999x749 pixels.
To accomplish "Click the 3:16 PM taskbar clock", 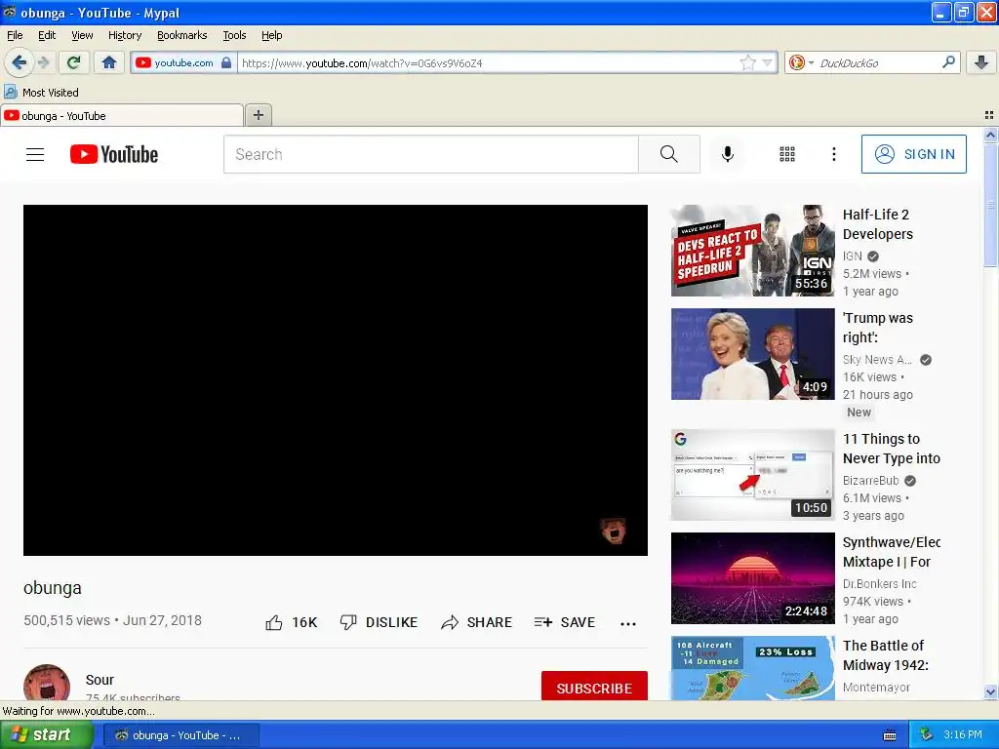I will [963, 734].
